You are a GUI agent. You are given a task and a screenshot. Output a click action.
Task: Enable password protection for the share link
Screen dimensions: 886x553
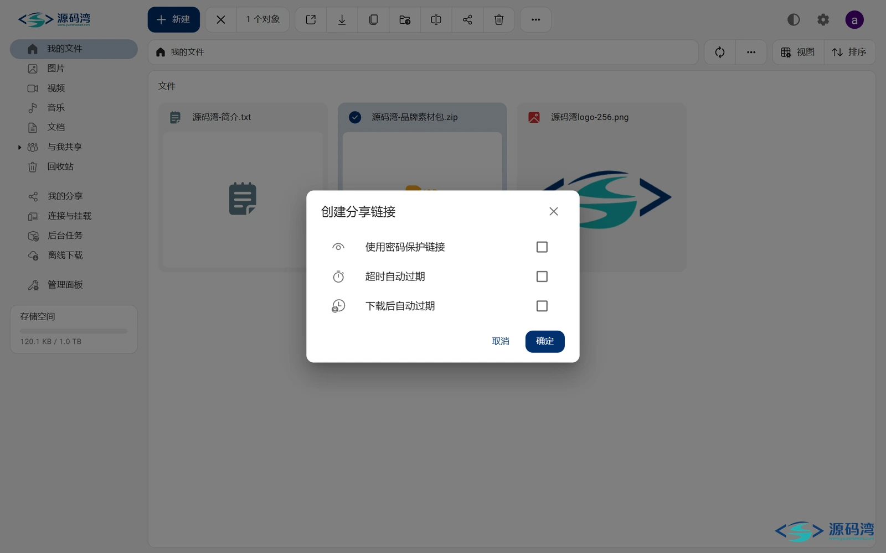(542, 247)
